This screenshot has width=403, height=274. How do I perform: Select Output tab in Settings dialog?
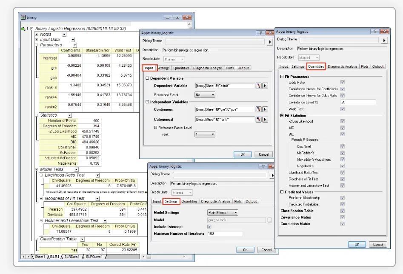pyautogui.click(x=251, y=202)
